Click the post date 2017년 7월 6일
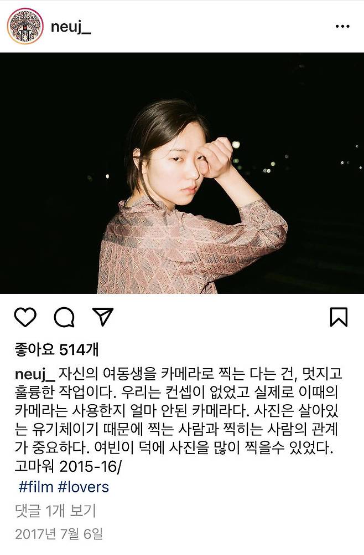364x555 pixels. tap(59, 534)
